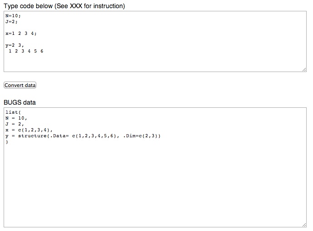Click the 'y=2 3,' line in the input
Screen dimensions: 313x231
[15, 45]
